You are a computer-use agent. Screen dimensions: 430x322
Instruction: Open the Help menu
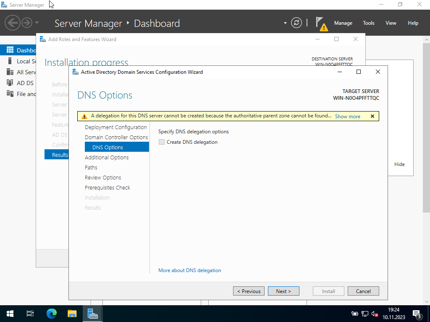tap(413, 23)
